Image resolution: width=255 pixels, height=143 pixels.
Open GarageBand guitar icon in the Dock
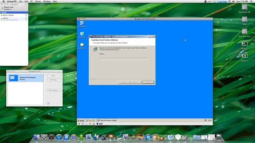(162, 137)
